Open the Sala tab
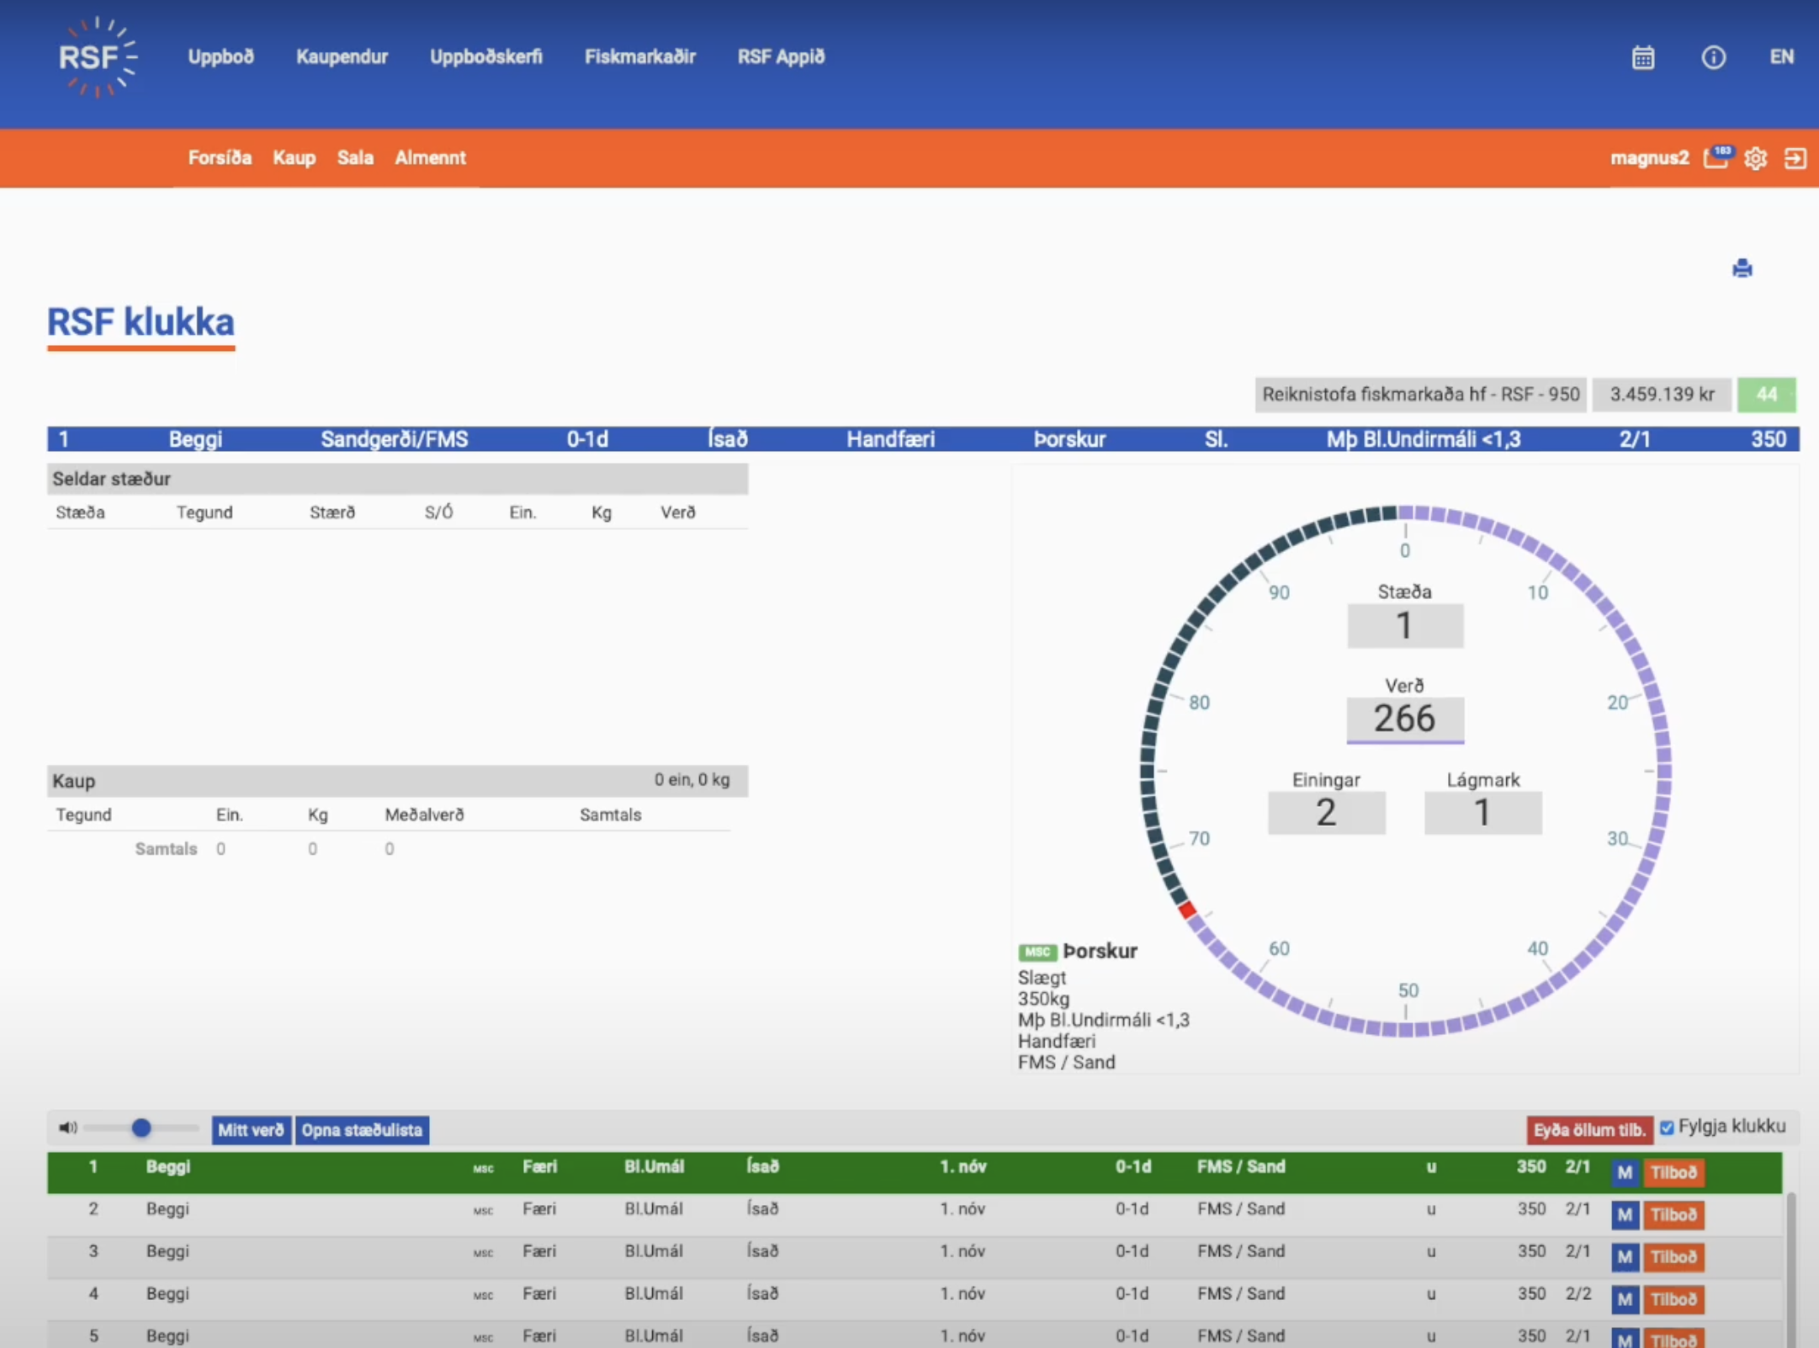Screen dimensions: 1819x1348 [x=355, y=157]
